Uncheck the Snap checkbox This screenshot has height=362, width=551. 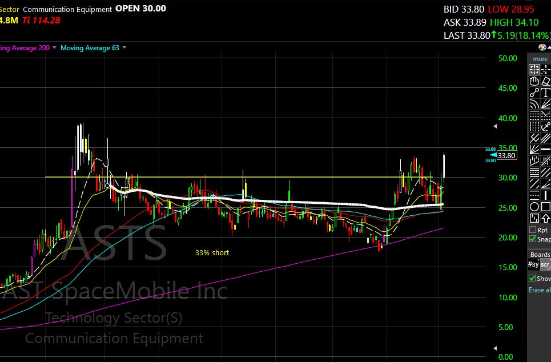pyautogui.click(x=532, y=239)
